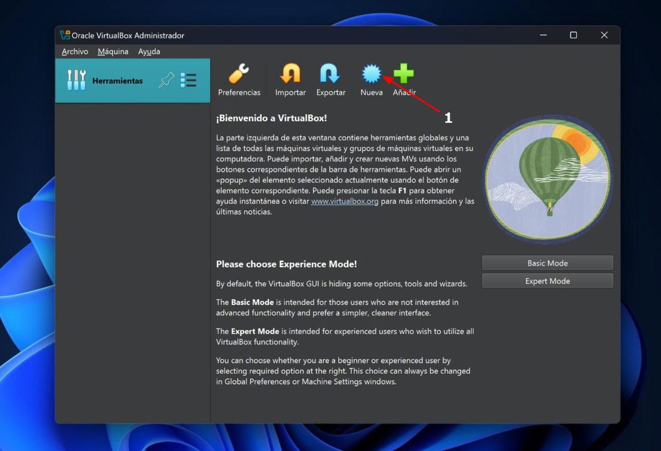The image size is (661, 451).
Task: Open the Ayuda menu
Action: coord(149,51)
